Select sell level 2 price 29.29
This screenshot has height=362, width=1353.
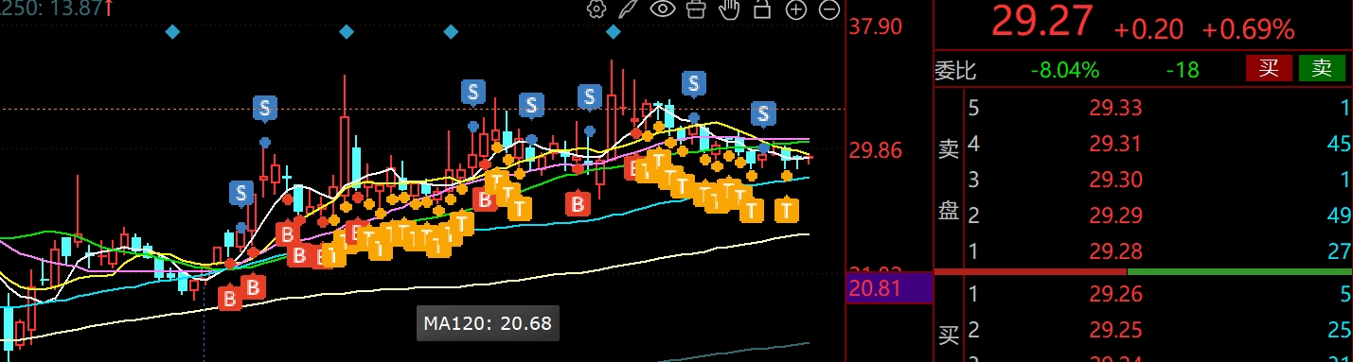1115,215
